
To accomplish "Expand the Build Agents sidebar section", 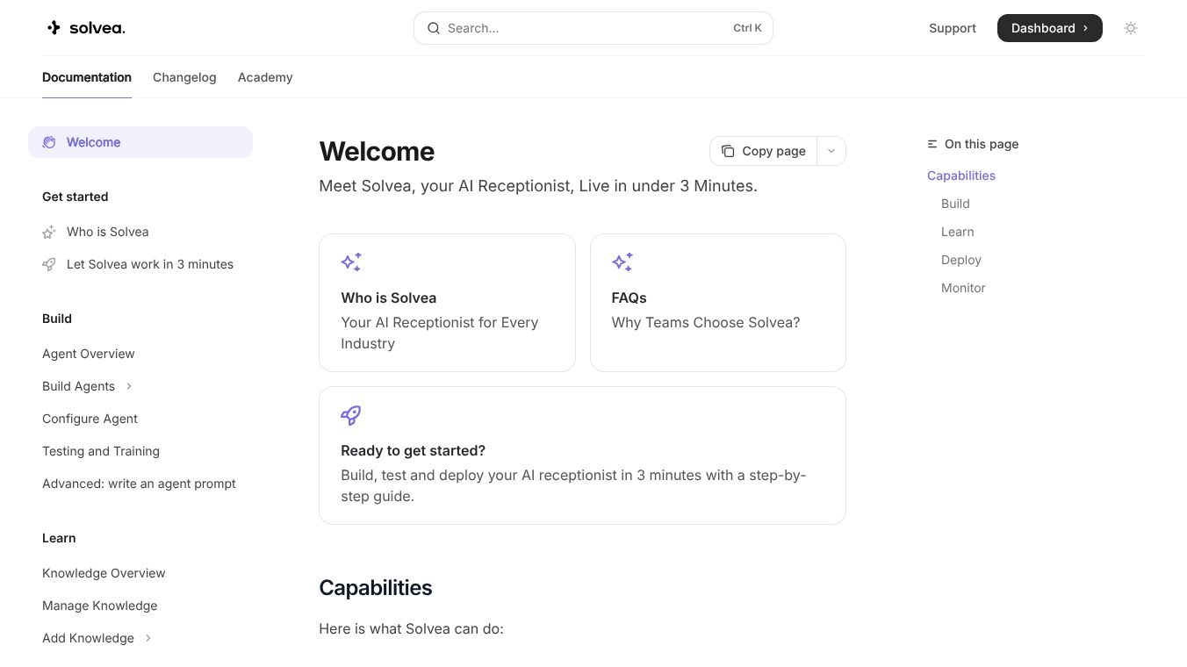I will click(x=129, y=386).
